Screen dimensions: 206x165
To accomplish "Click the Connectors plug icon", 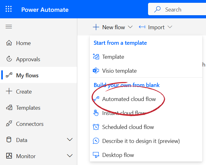I will click(9, 124).
